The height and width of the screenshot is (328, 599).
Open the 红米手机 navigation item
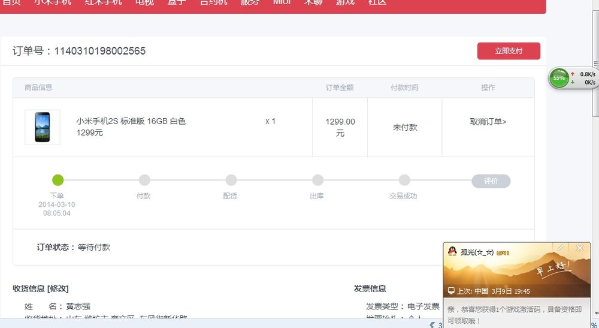point(103,2)
